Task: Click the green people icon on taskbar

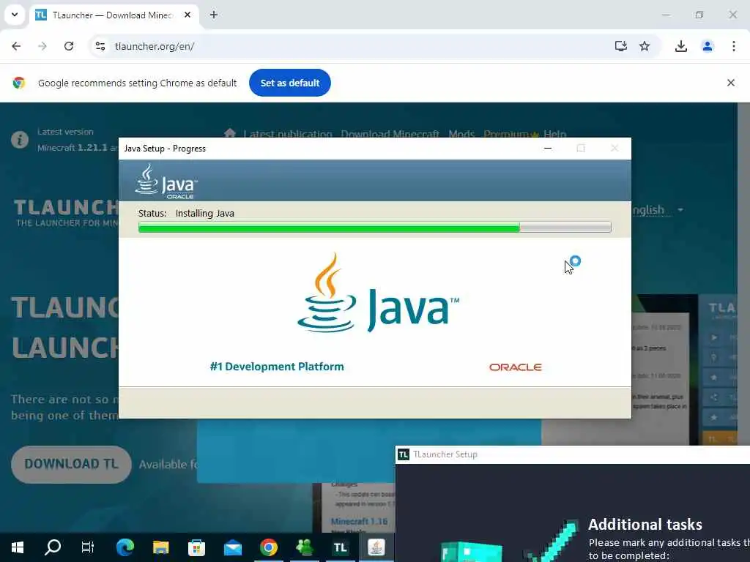Action: tap(305, 547)
